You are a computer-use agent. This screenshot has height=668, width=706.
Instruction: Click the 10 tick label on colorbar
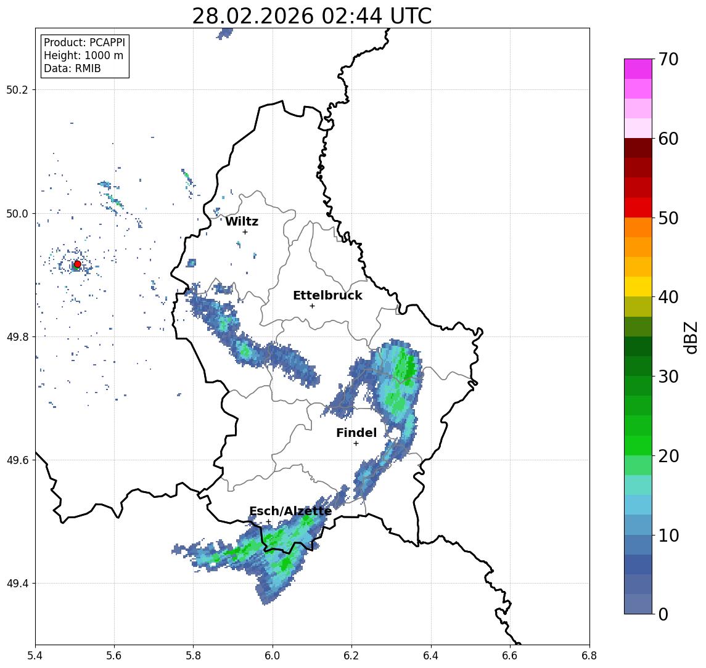[x=668, y=535]
